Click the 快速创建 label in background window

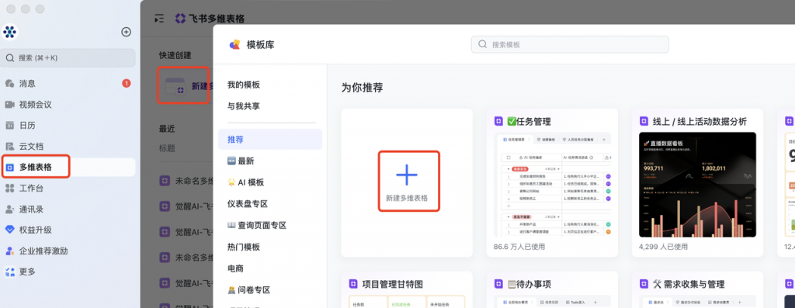[x=175, y=55]
